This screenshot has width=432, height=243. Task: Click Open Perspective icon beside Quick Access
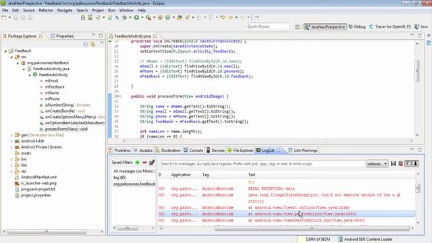coord(297,27)
